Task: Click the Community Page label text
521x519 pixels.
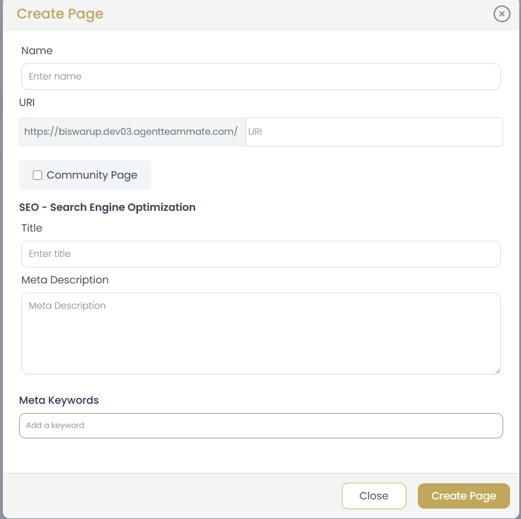Action: tap(91, 175)
